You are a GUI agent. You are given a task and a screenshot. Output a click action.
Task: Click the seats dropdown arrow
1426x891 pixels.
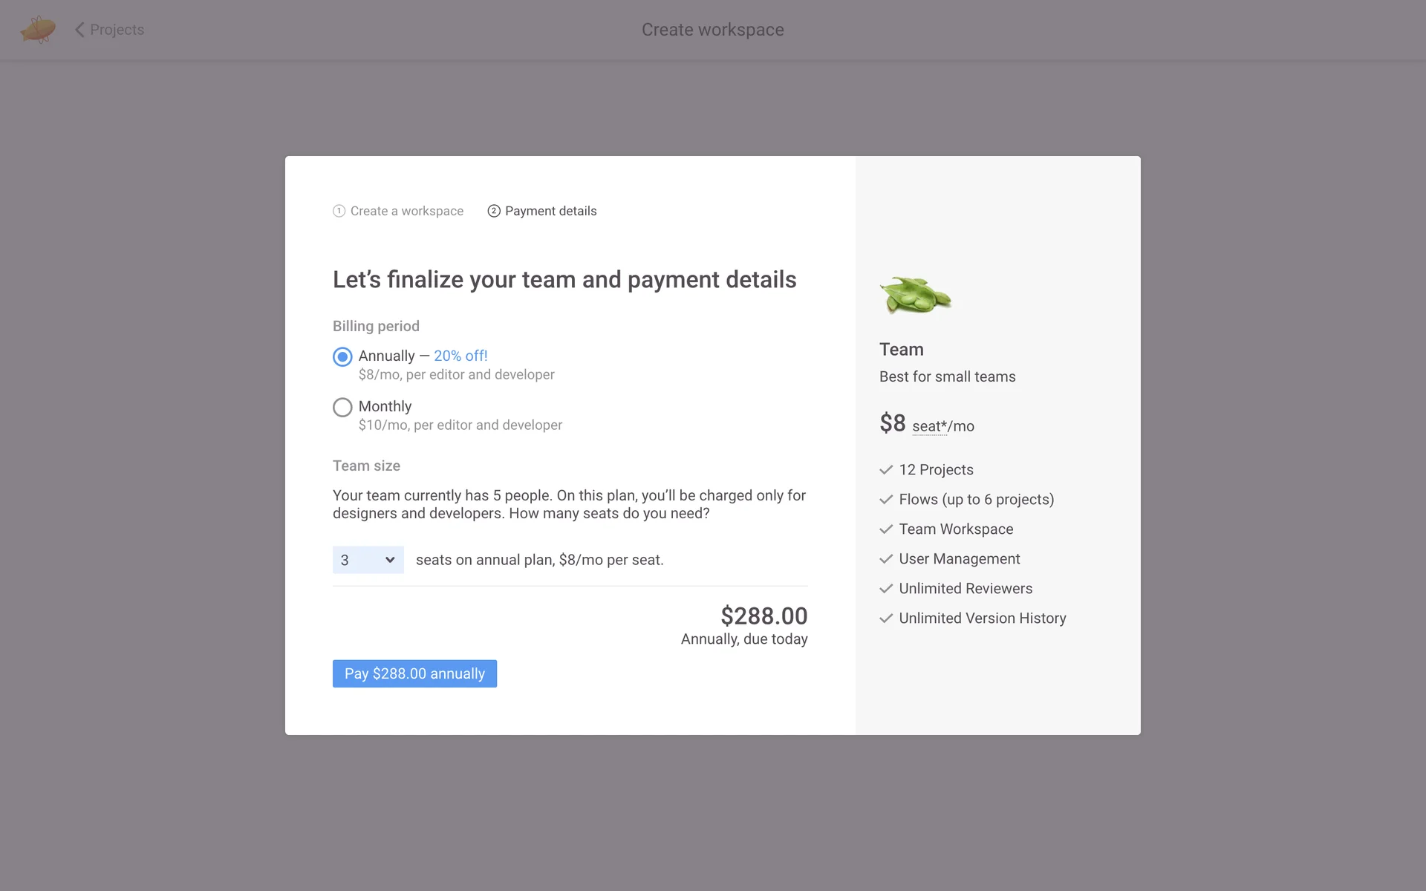390,560
